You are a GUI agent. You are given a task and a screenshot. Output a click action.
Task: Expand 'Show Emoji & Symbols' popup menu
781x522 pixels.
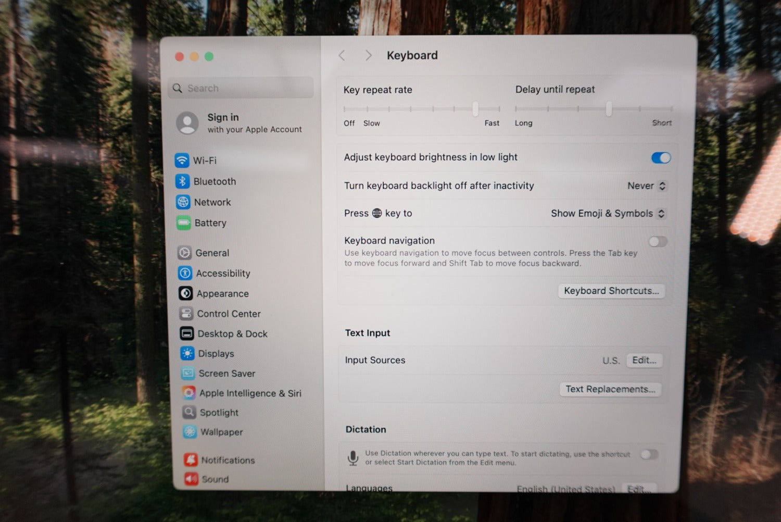pos(607,214)
